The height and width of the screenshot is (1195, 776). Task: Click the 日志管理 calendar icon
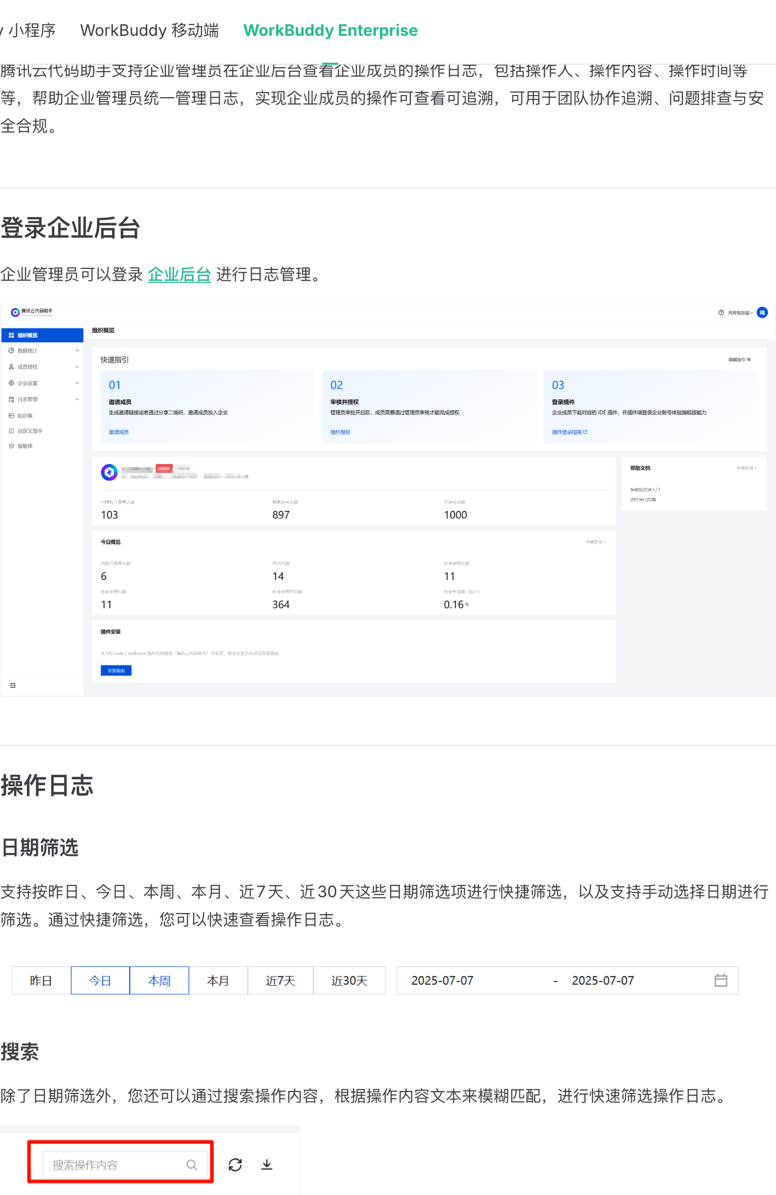click(11, 399)
